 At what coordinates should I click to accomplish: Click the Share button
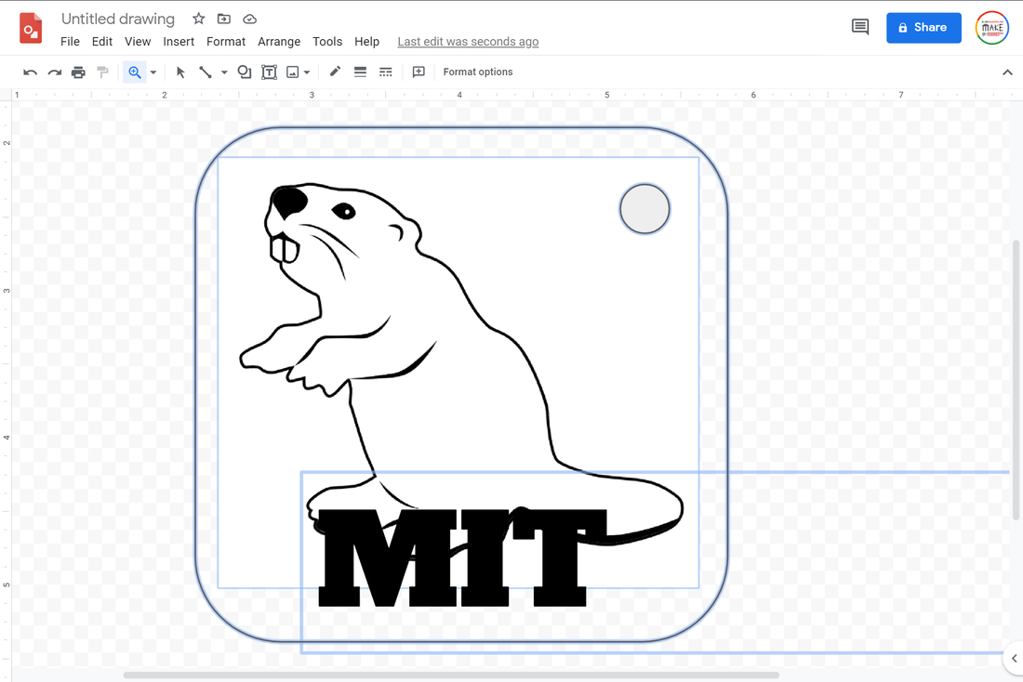[923, 27]
